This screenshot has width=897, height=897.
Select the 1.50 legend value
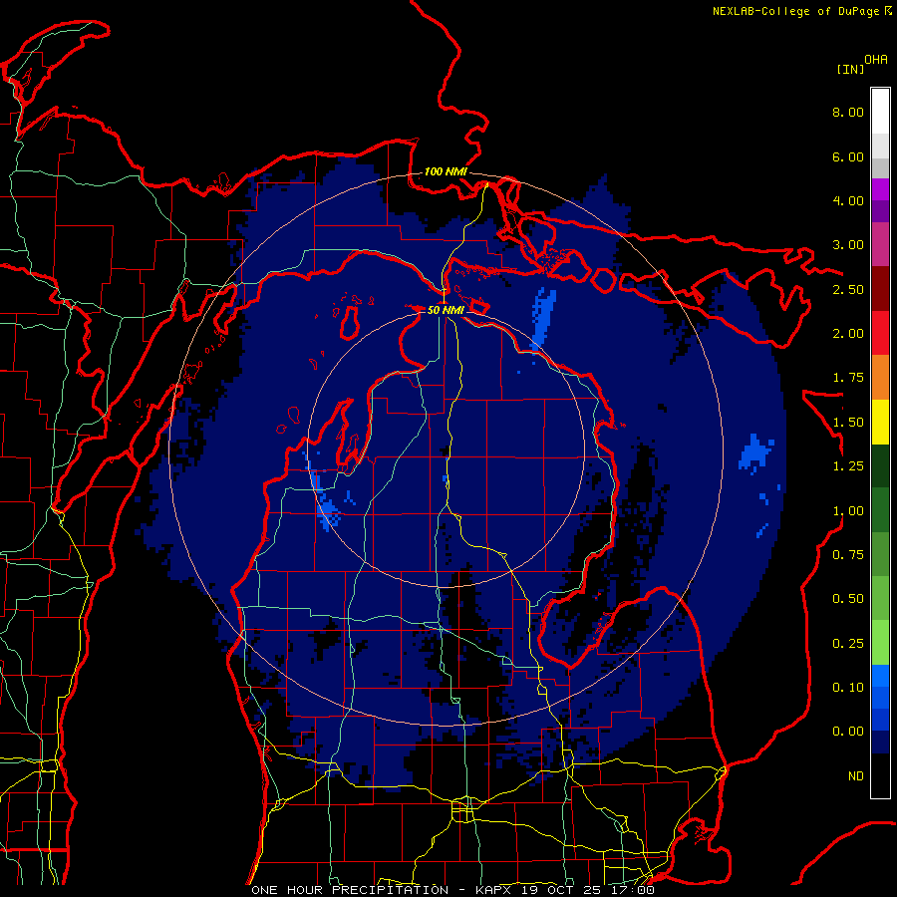(848, 423)
